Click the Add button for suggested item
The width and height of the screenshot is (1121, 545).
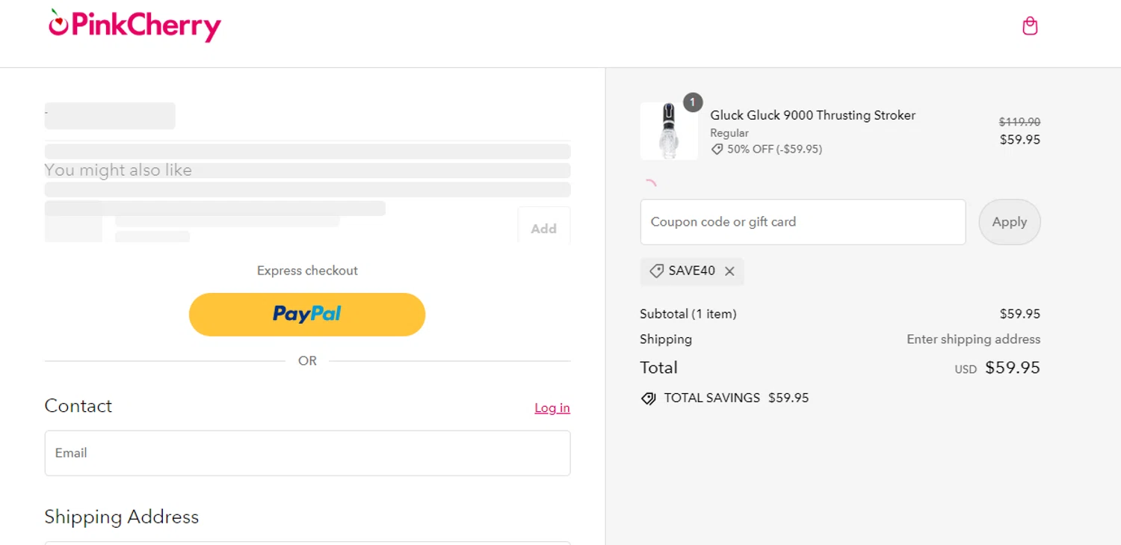pyautogui.click(x=543, y=229)
